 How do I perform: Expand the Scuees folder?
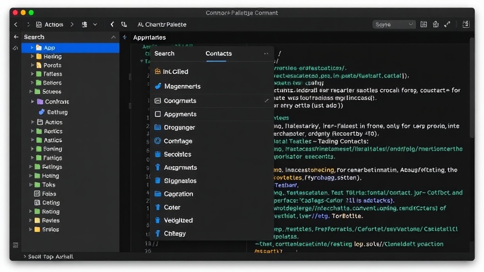tap(31, 92)
